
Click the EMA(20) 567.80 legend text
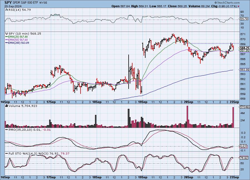(x=18, y=37)
